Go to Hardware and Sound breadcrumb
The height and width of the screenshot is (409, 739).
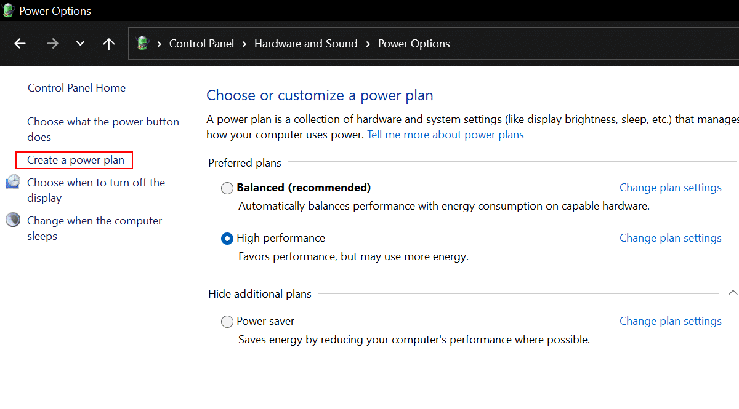[305, 44]
